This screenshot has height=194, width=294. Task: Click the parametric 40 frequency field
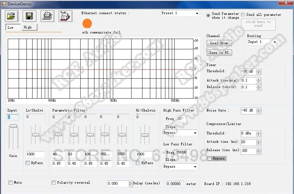tap(59, 154)
